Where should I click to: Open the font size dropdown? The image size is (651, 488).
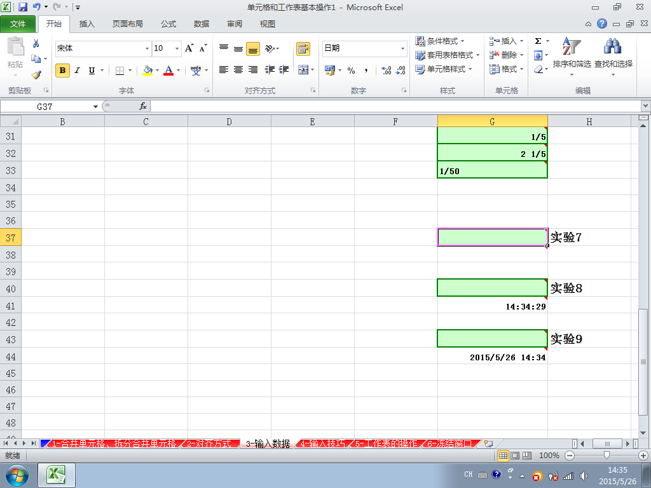click(177, 48)
